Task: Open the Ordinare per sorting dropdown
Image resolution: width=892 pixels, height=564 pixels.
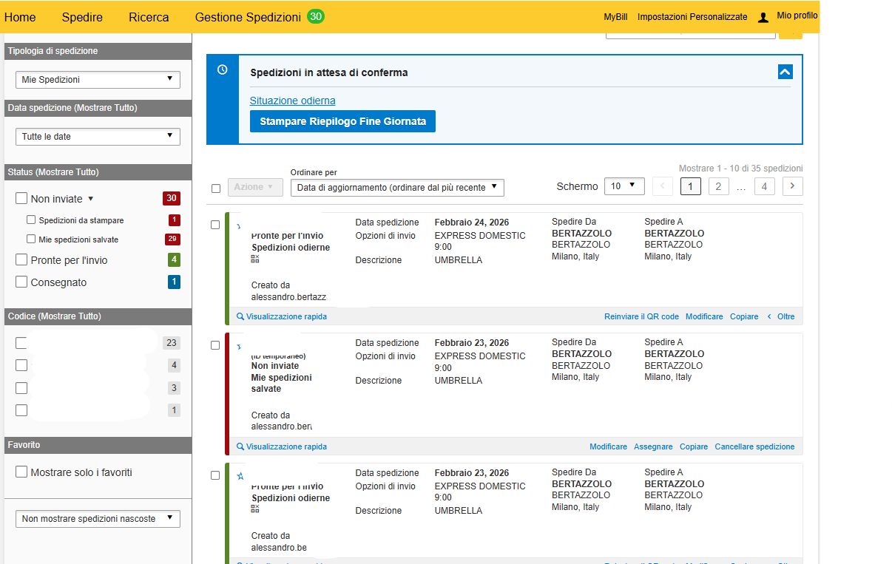Action: tap(397, 188)
